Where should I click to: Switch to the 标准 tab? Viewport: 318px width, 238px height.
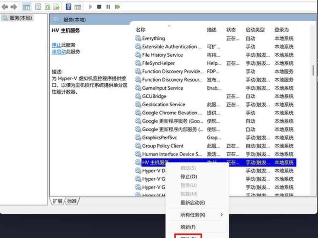(x=72, y=201)
